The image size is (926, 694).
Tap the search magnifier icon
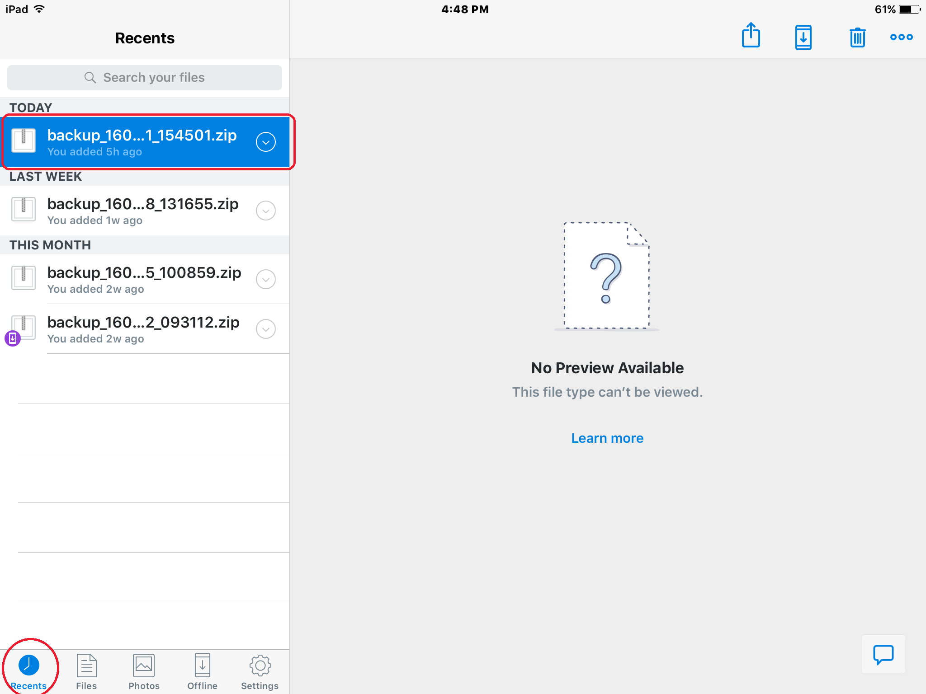coord(90,78)
